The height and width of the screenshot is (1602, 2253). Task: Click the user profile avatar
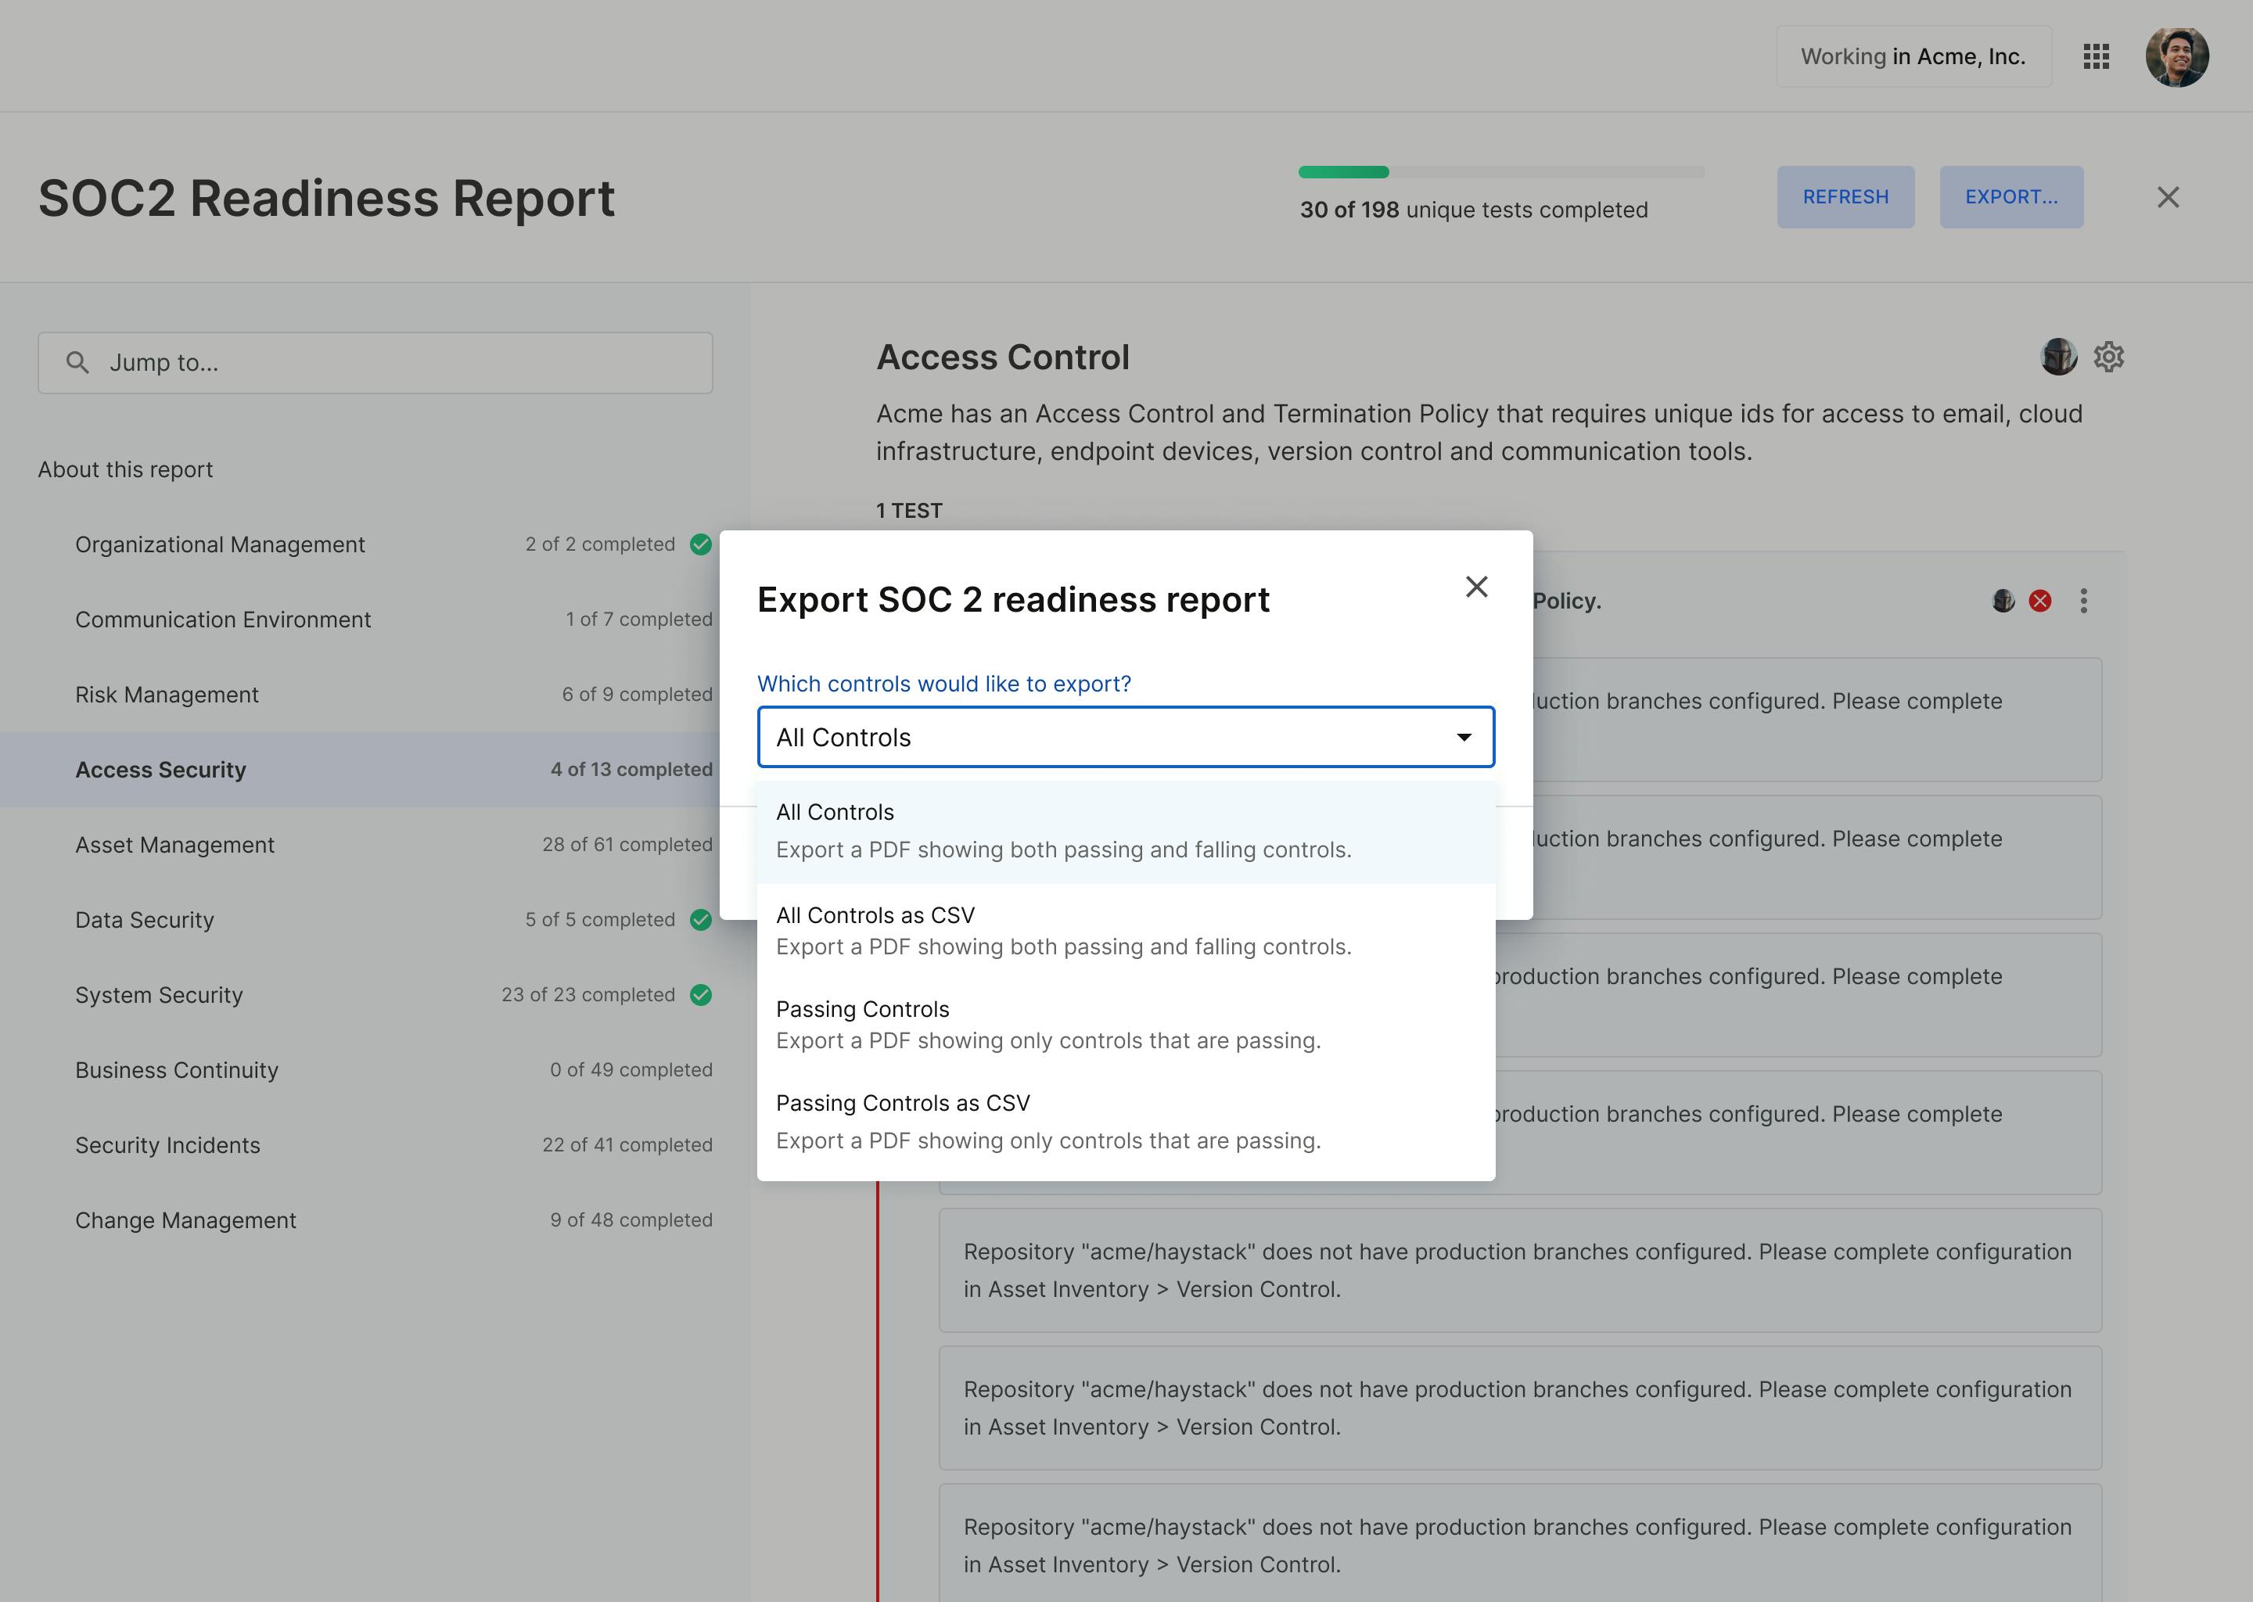pyautogui.click(x=2176, y=56)
